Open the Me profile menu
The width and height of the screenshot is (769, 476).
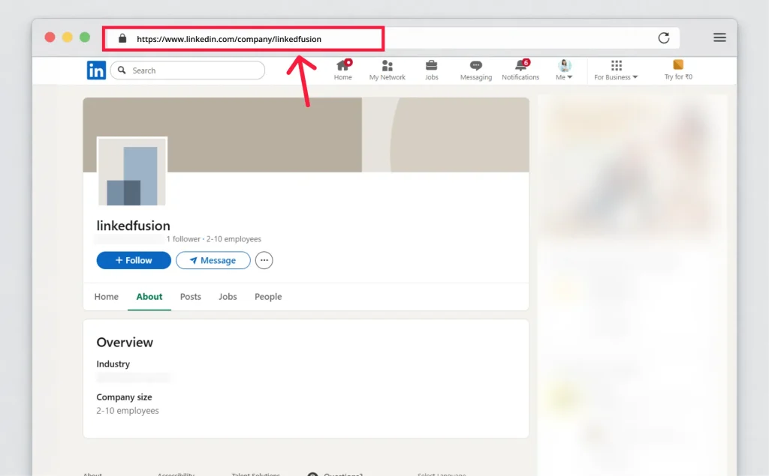tap(564, 70)
